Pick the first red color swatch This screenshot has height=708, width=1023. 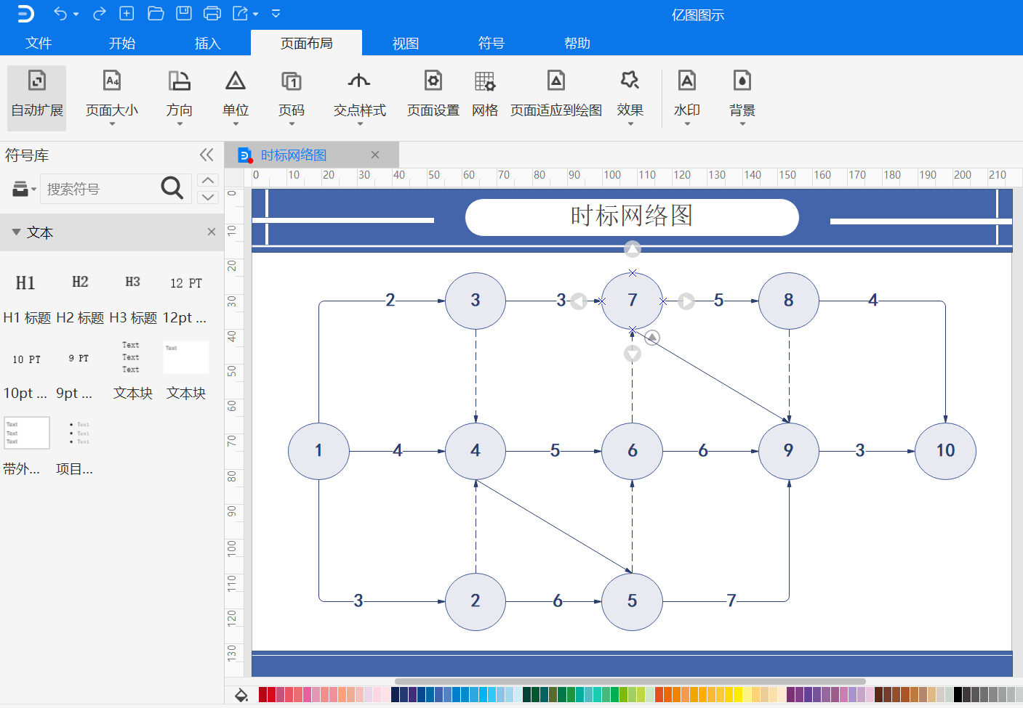coord(262,695)
